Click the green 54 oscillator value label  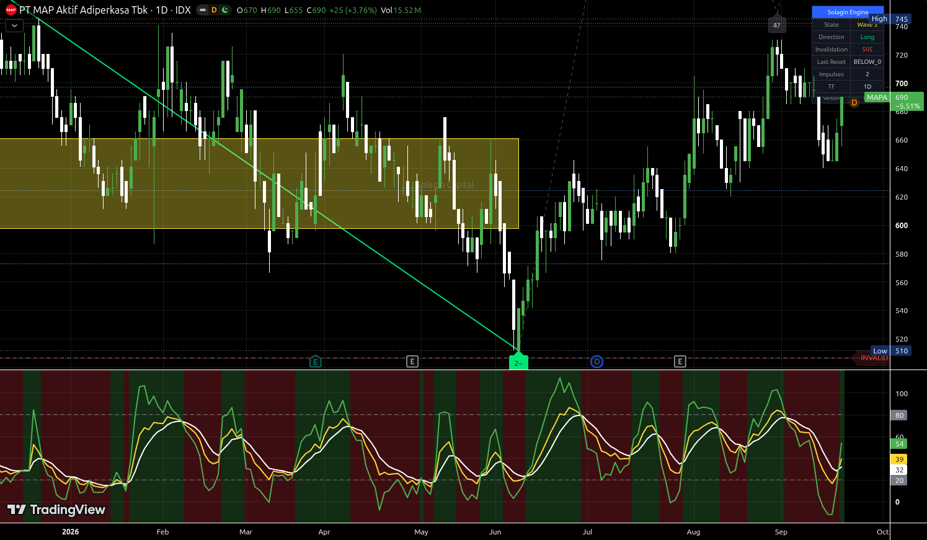click(900, 444)
